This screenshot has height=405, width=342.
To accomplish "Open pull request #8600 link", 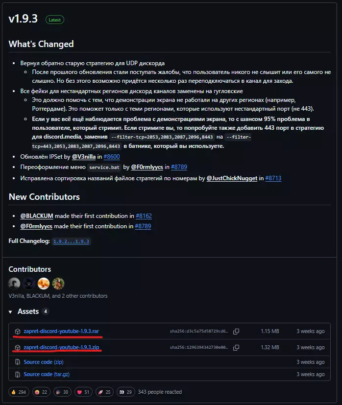I will coord(112,156).
